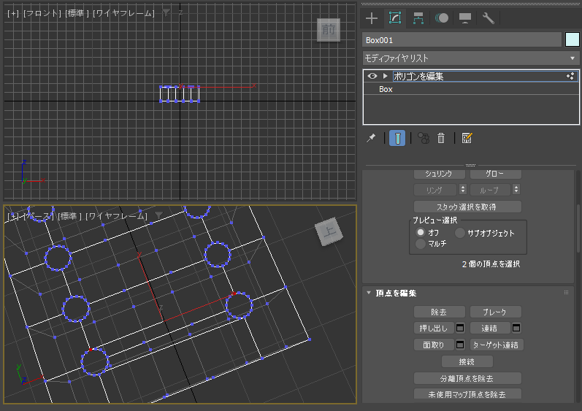Viewport: 582px width, 411px height.
Task: Switch to the Modify panel icon
Action: pyautogui.click(x=395, y=18)
